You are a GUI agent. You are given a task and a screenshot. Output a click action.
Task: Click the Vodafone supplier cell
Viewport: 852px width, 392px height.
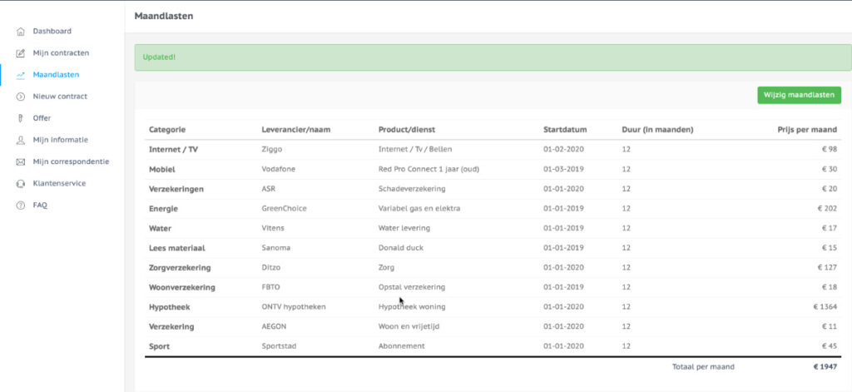pos(278,169)
